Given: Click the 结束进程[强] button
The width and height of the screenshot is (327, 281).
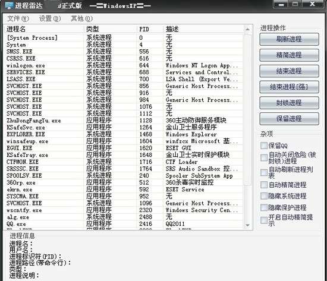Looking at the screenshot, I should click(289, 87).
